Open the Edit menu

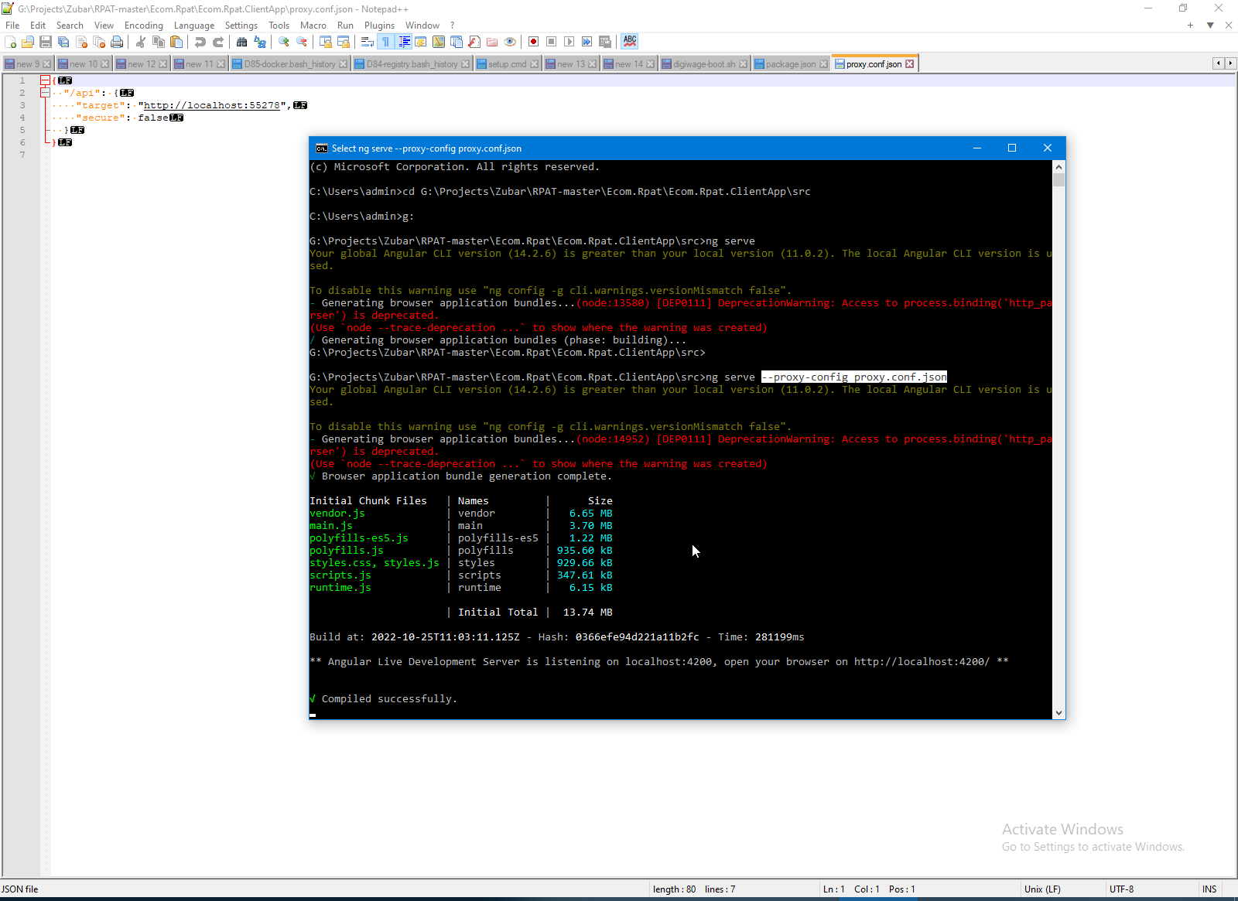(38, 26)
